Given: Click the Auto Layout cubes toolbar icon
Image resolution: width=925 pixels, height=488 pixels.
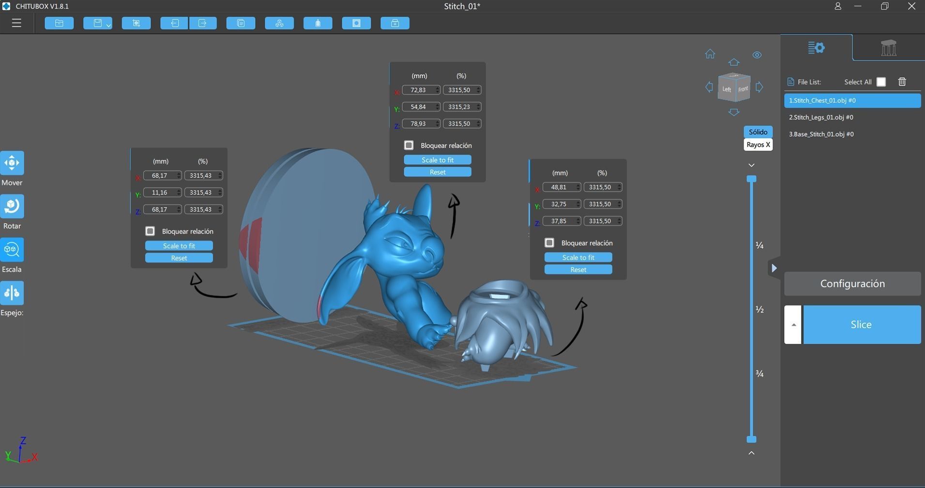Looking at the screenshot, I should 279,23.
